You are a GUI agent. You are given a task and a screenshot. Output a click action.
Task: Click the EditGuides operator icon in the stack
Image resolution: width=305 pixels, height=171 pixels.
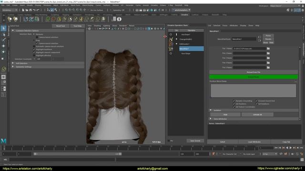171,44
